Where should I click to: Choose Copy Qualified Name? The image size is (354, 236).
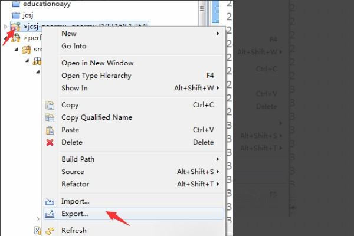click(134, 117)
